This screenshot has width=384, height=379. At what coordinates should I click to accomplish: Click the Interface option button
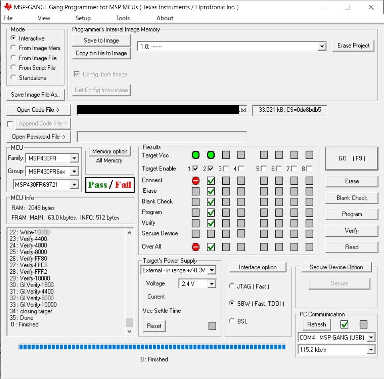point(257,267)
